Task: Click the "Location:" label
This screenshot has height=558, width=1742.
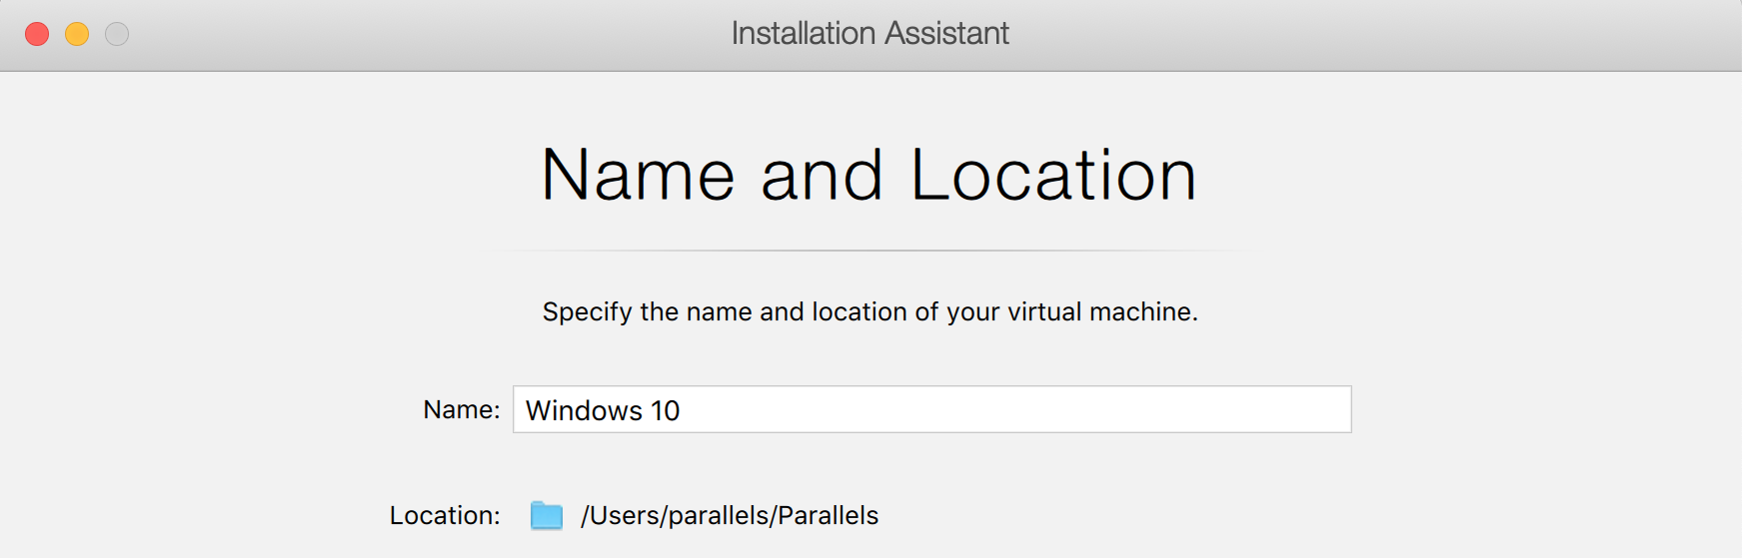Action: 445,515
